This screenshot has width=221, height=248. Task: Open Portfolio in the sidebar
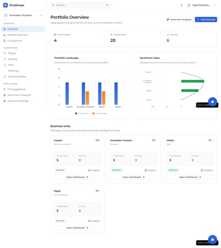tap(23, 29)
